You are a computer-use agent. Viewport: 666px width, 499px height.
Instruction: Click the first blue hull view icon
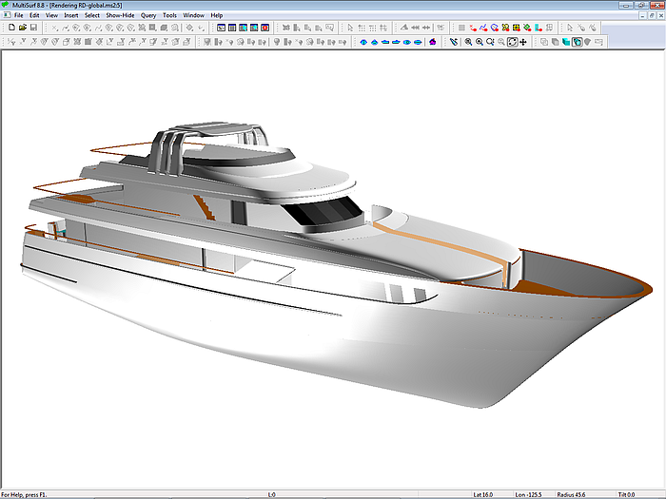click(362, 42)
